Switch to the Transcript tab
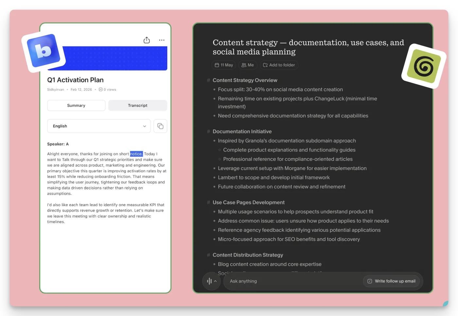Viewport: 458px width, 316px height. click(x=138, y=106)
